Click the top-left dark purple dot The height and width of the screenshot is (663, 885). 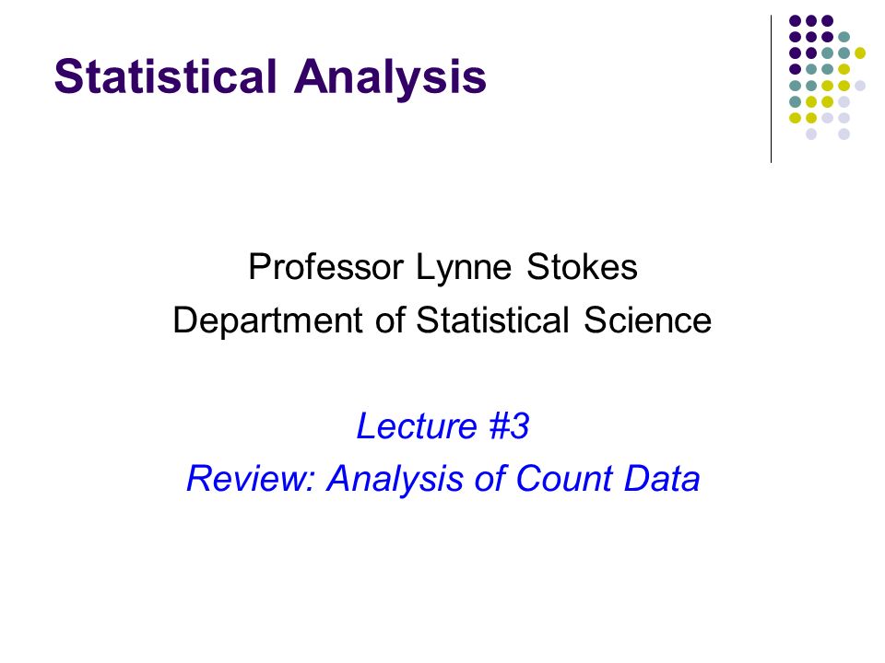click(x=795, y=21)
